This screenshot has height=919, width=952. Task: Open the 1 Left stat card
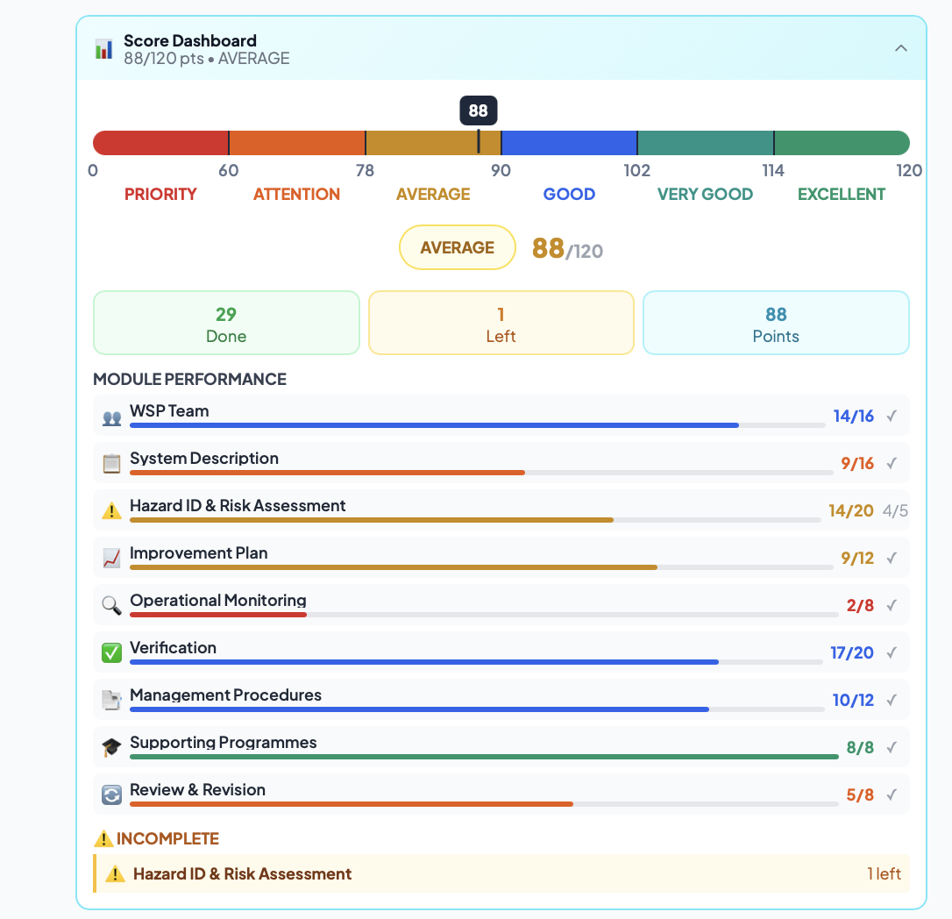point(501,323)
